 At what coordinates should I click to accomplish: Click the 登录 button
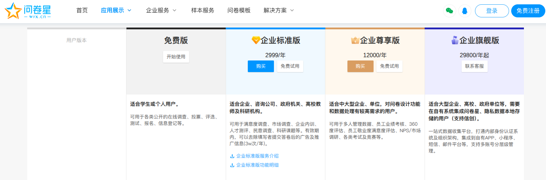[492, 11]
